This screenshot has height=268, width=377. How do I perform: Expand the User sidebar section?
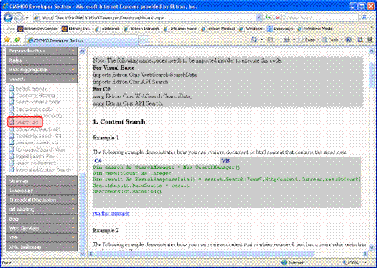[42, 218]
